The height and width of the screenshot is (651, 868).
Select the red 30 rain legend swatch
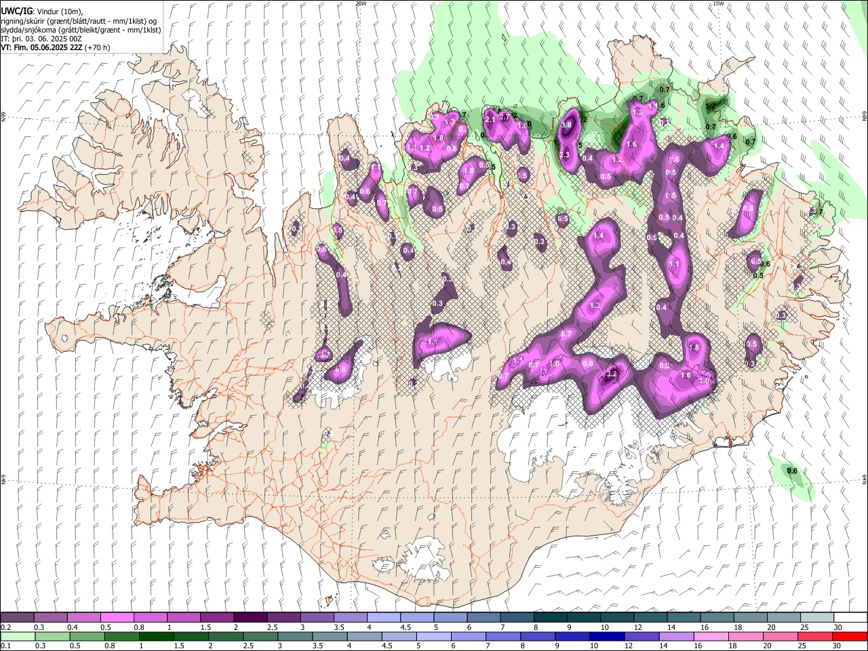coord(850,636)
